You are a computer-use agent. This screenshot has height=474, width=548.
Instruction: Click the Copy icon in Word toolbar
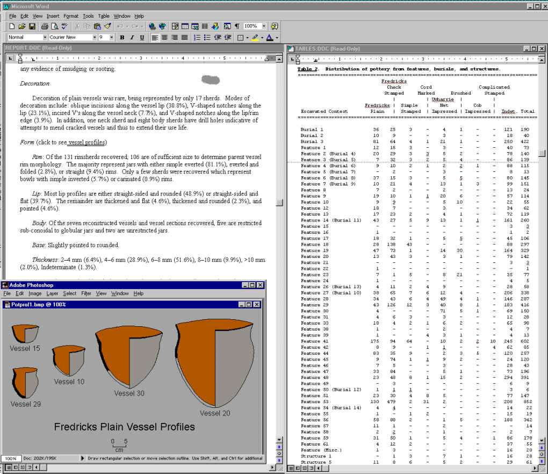(88, 26)
